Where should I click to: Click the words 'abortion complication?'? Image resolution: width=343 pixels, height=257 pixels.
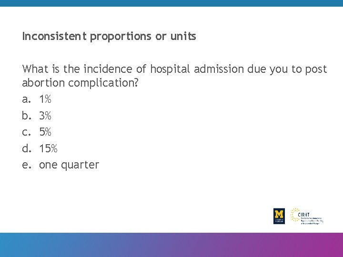80,83
